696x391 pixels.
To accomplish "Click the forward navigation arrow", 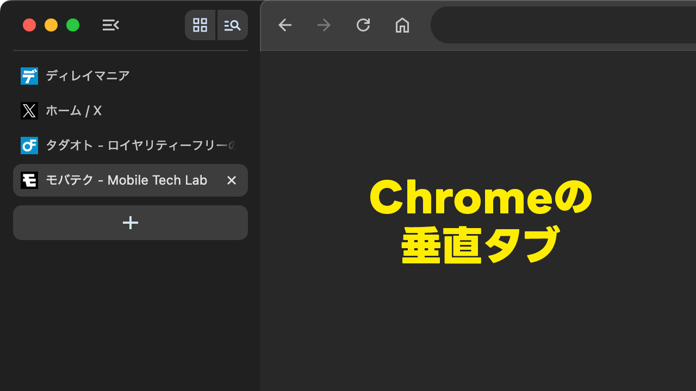I will [x=324, y=25].
